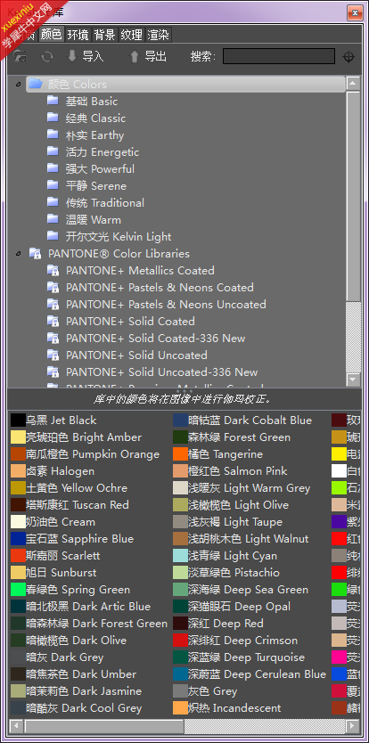Pick the Deep Crimson swatch
Screen dimensions: 369x743
click(180, 641)
